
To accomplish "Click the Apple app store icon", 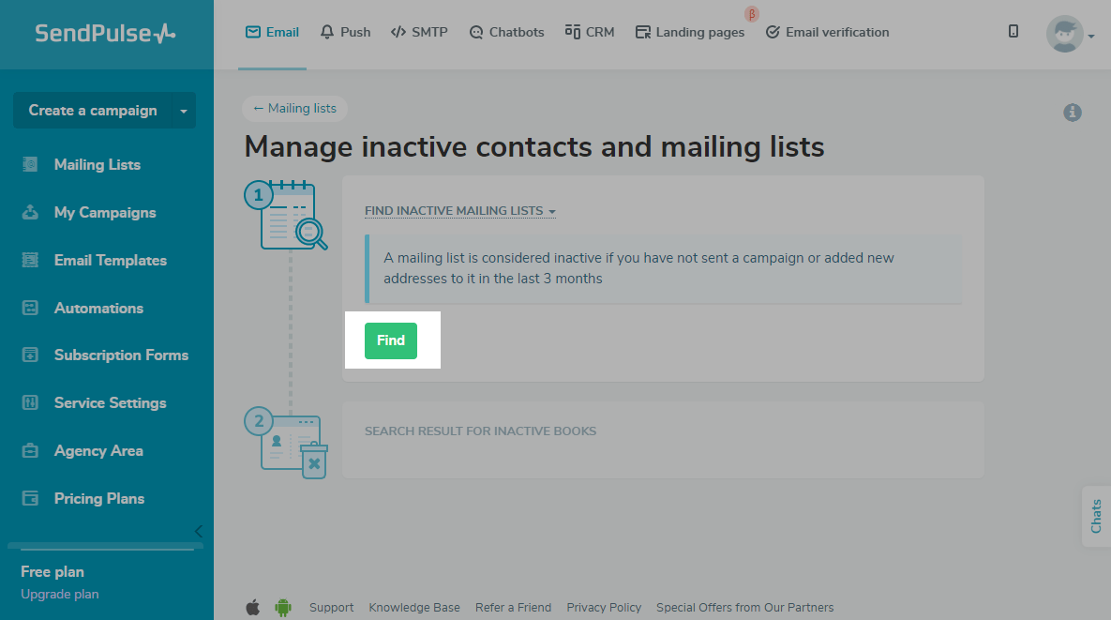I will tap(253, 607).
